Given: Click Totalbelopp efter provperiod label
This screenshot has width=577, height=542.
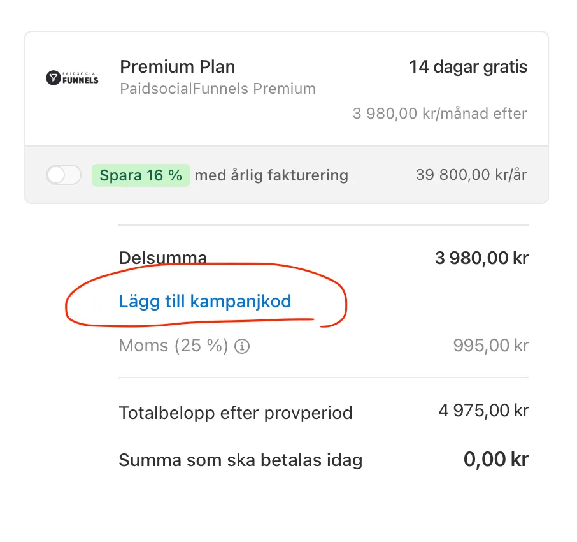Looking at the screenshot, I should point(236,413).
